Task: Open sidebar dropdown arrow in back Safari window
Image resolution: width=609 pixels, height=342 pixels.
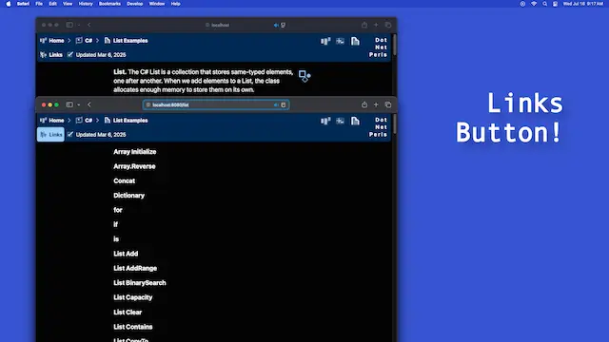Action: click(79, 25)
